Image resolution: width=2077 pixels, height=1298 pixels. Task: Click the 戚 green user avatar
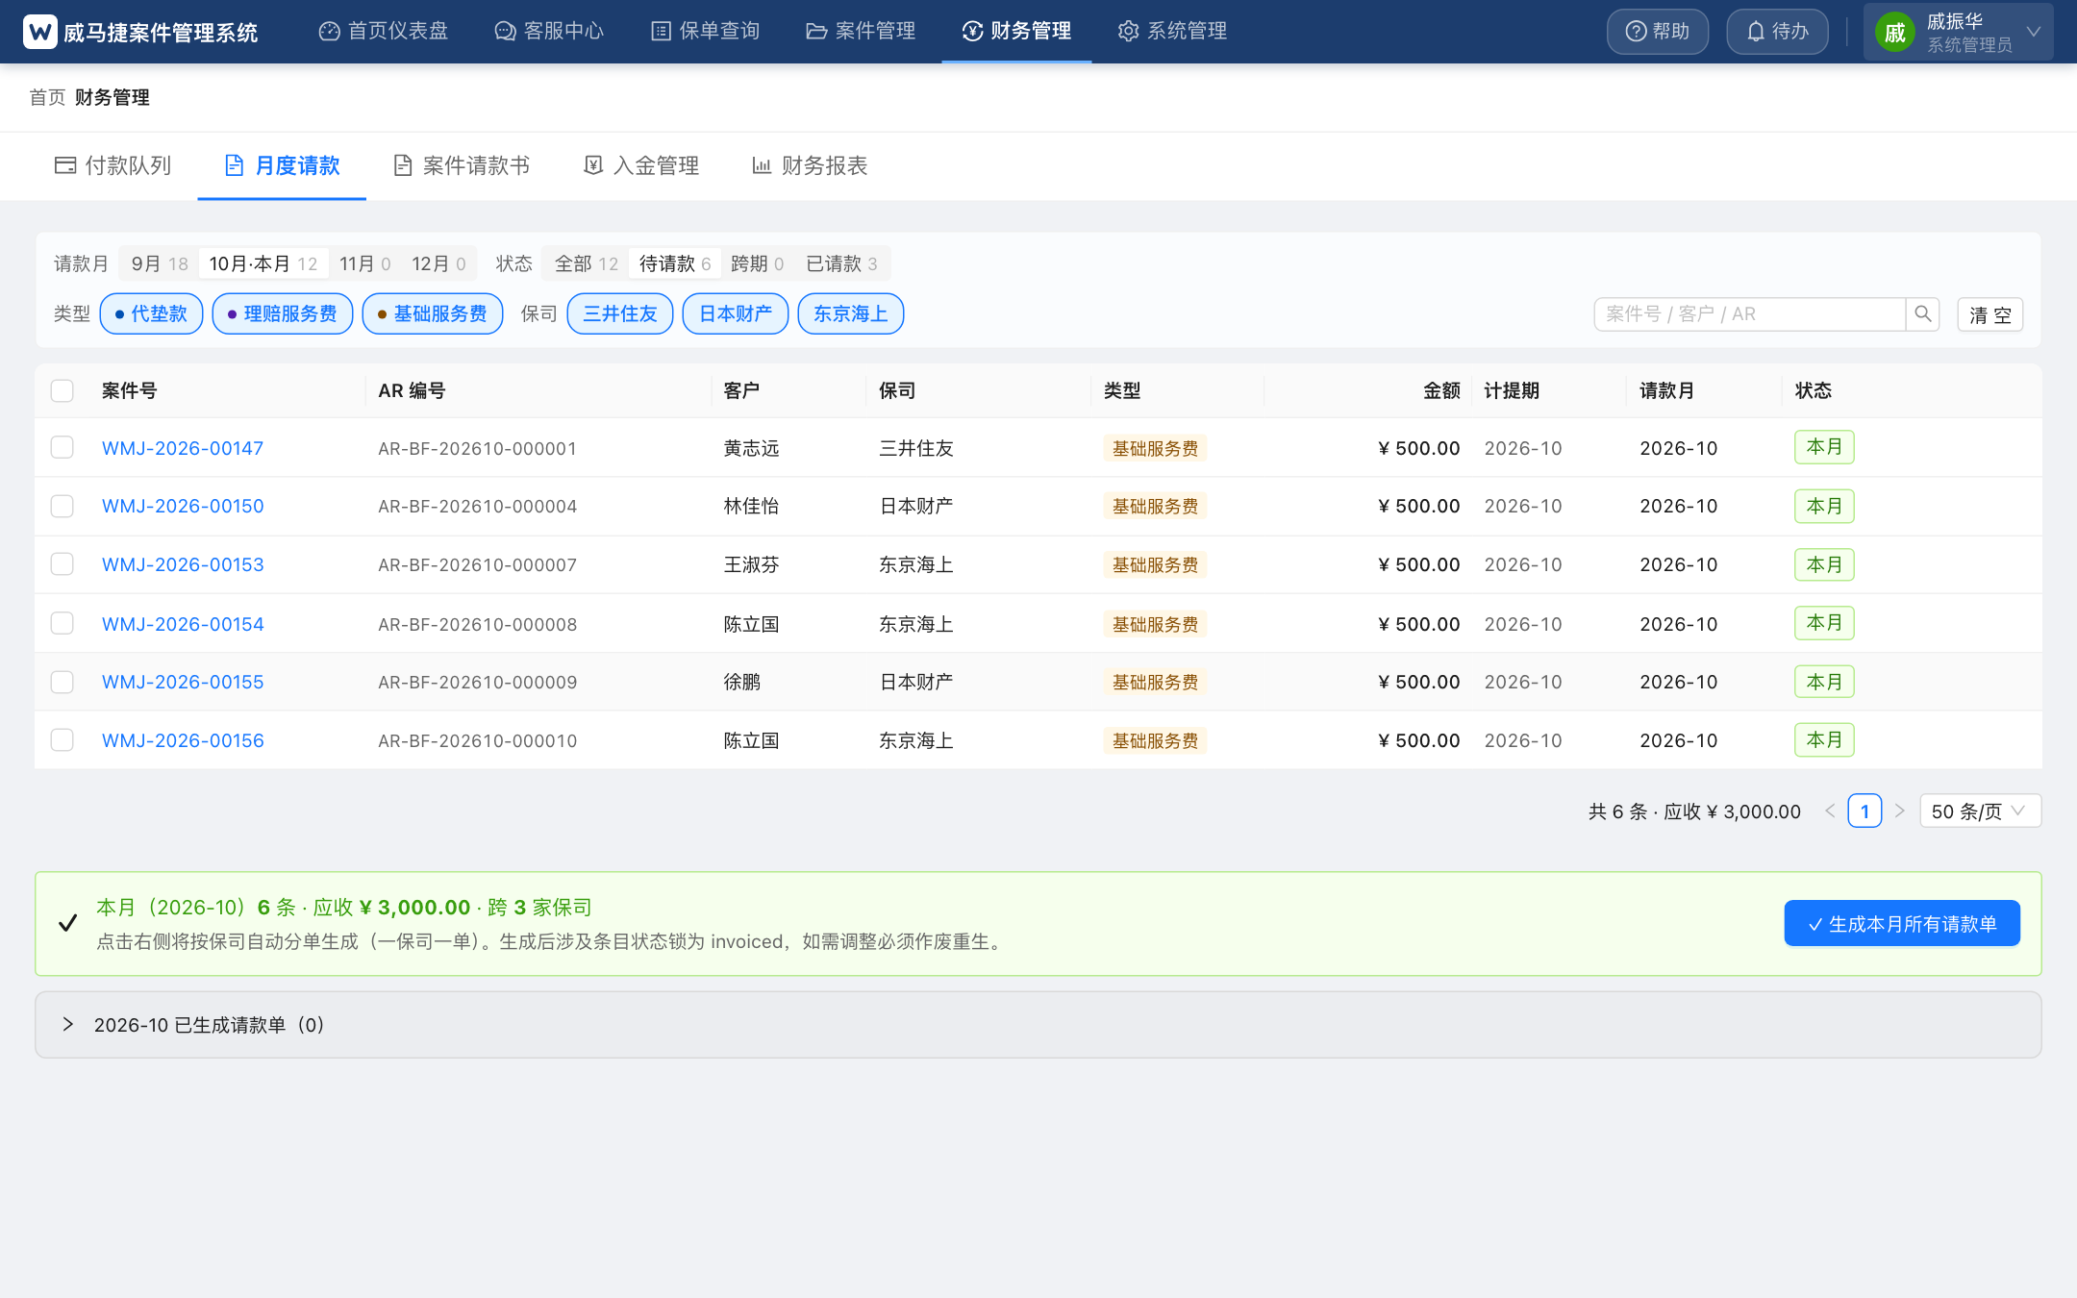[1894, 33]
